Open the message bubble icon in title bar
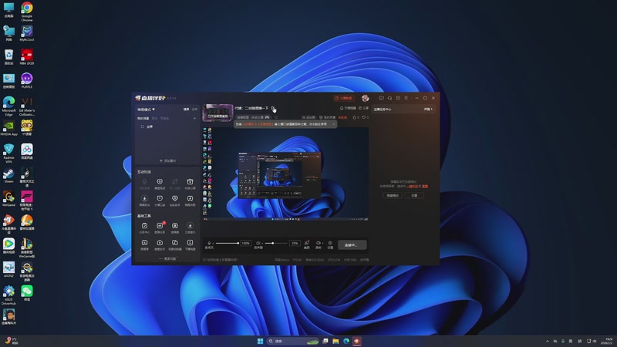This screenshot has height=347, width=617. 381,98
